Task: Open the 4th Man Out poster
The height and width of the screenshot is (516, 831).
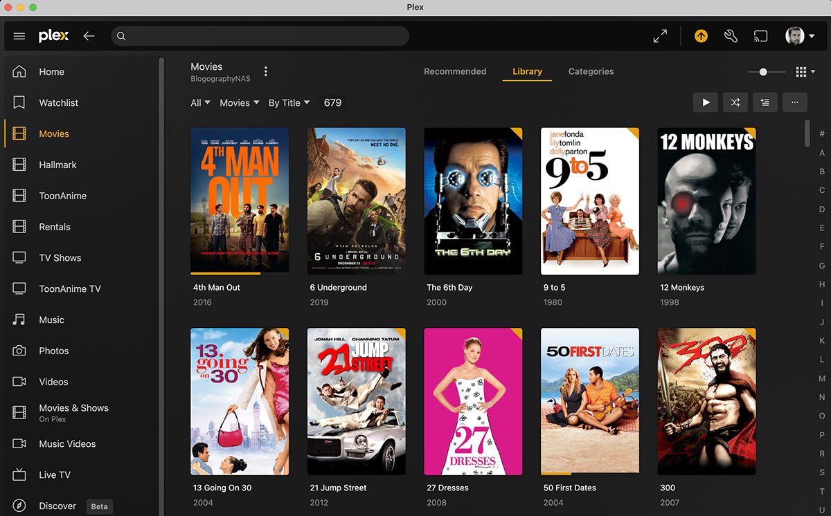Action: pyautogui.click(x=240, y=201)
